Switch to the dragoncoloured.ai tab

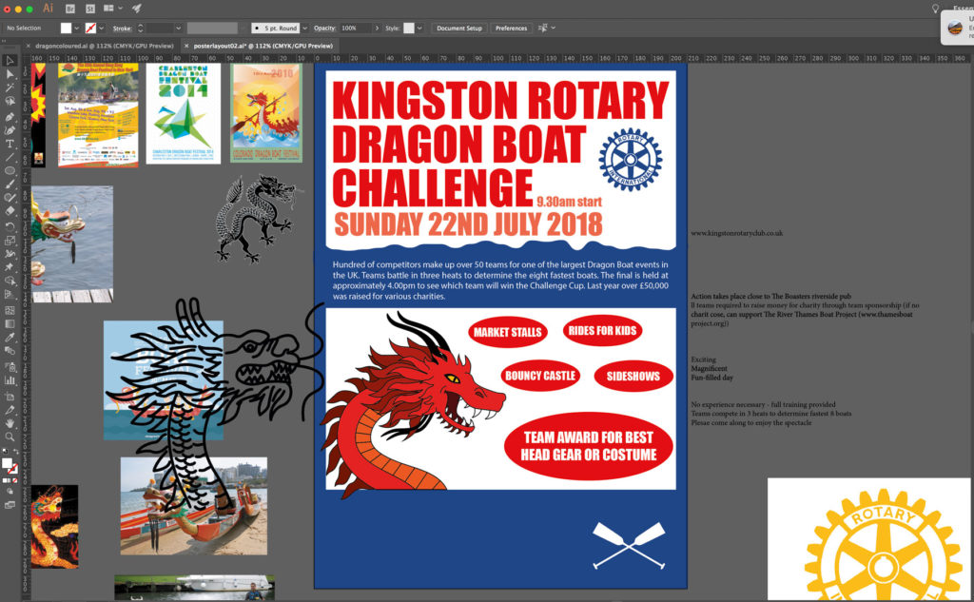pyautogui.click(x=105, y=46)
